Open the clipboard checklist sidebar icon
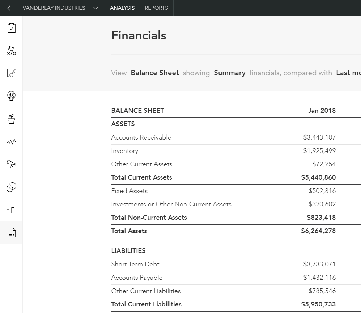361x313 pixels. (x=12, y=28)
